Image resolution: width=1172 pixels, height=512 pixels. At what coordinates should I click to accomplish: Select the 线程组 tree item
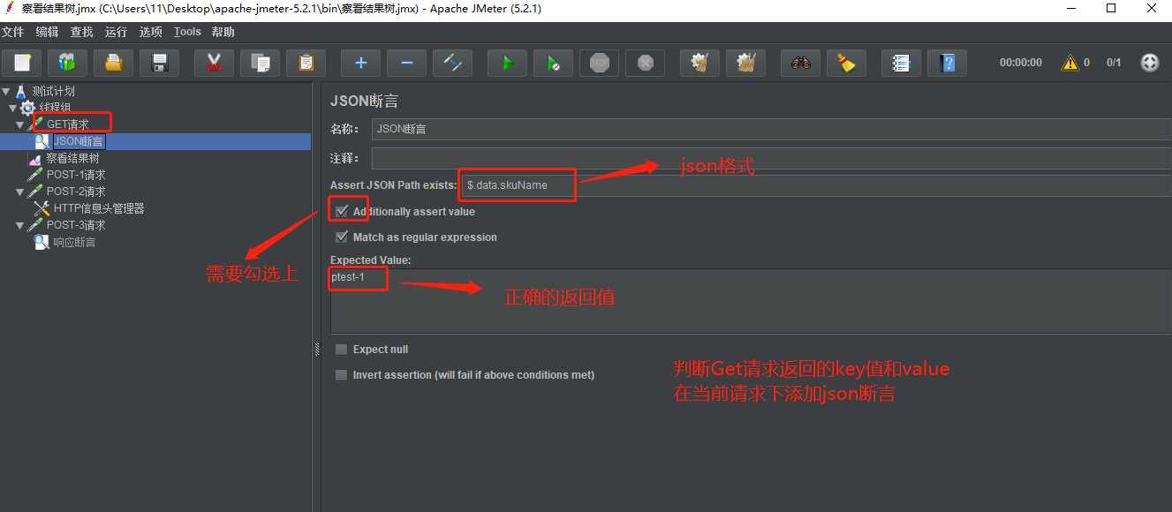pyautogui.click(x=55, y=108)
